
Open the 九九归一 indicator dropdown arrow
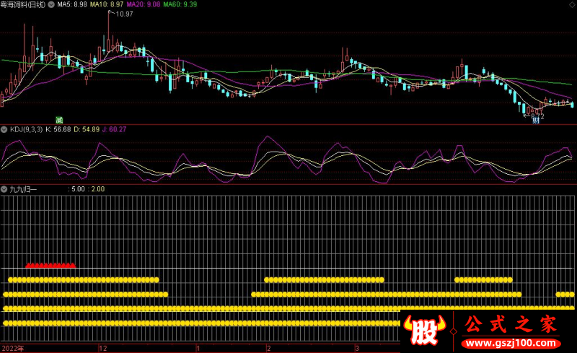(4, 189)
